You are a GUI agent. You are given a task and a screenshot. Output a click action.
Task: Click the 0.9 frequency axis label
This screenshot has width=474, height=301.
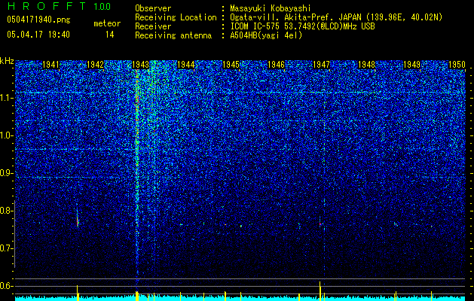pyautogui.click(x=6, y=173)
